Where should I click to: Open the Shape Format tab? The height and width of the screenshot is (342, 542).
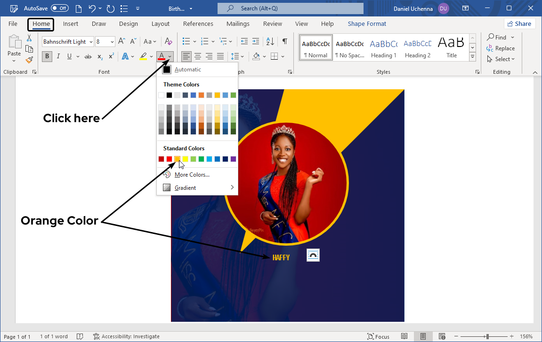367,24
